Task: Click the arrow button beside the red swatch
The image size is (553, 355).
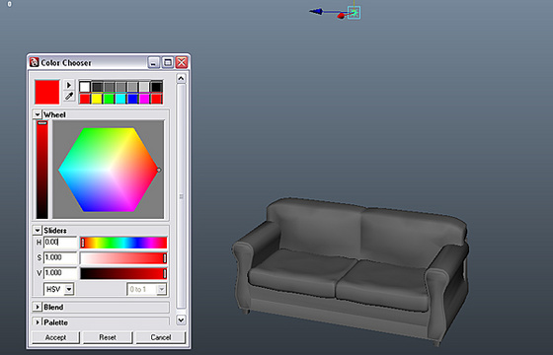Action: (69, 85)
